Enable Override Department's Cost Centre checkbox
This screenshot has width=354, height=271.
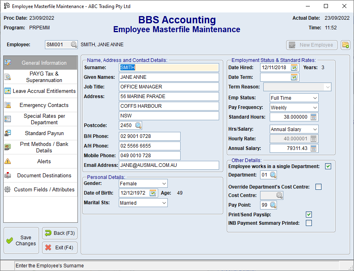[x=318, y=187]
